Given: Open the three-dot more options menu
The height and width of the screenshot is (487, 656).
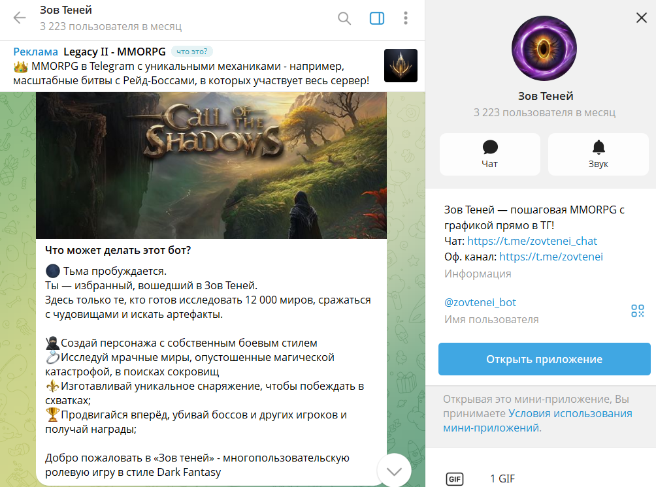Looking at the screenshot, I should [x=405, y=18].
